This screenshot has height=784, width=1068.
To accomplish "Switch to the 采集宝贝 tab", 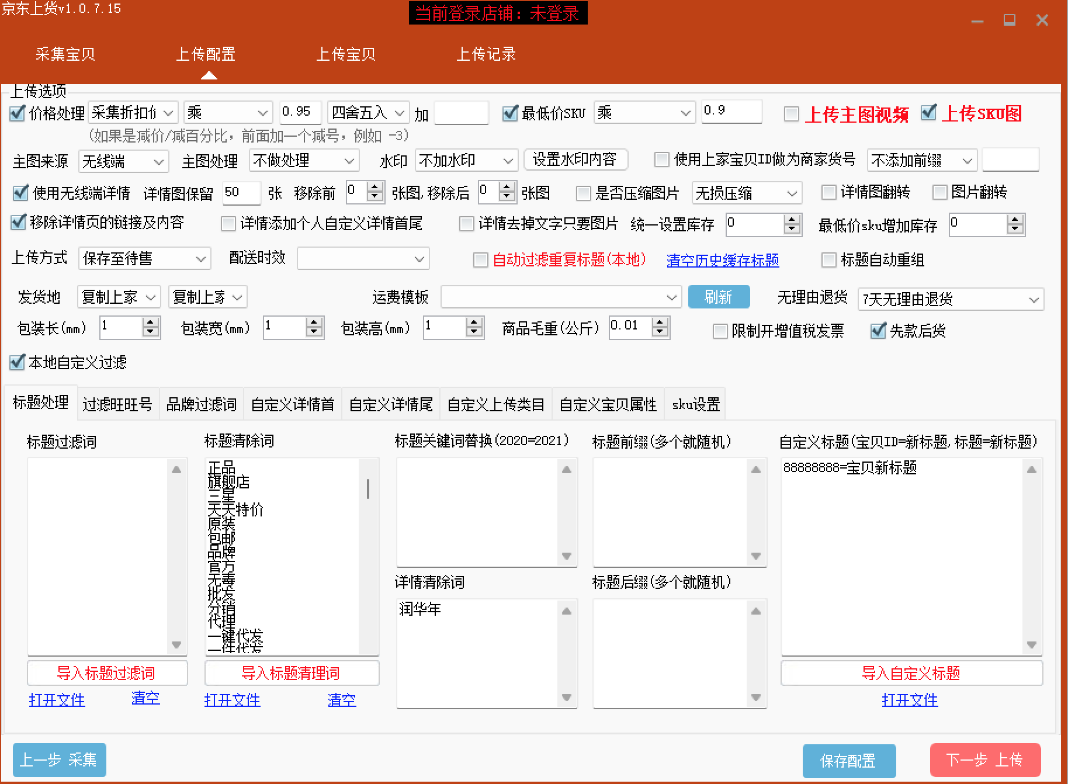I will (65, 54).
